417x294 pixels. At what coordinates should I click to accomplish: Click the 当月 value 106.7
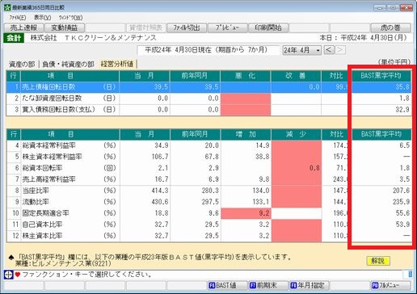160,157
